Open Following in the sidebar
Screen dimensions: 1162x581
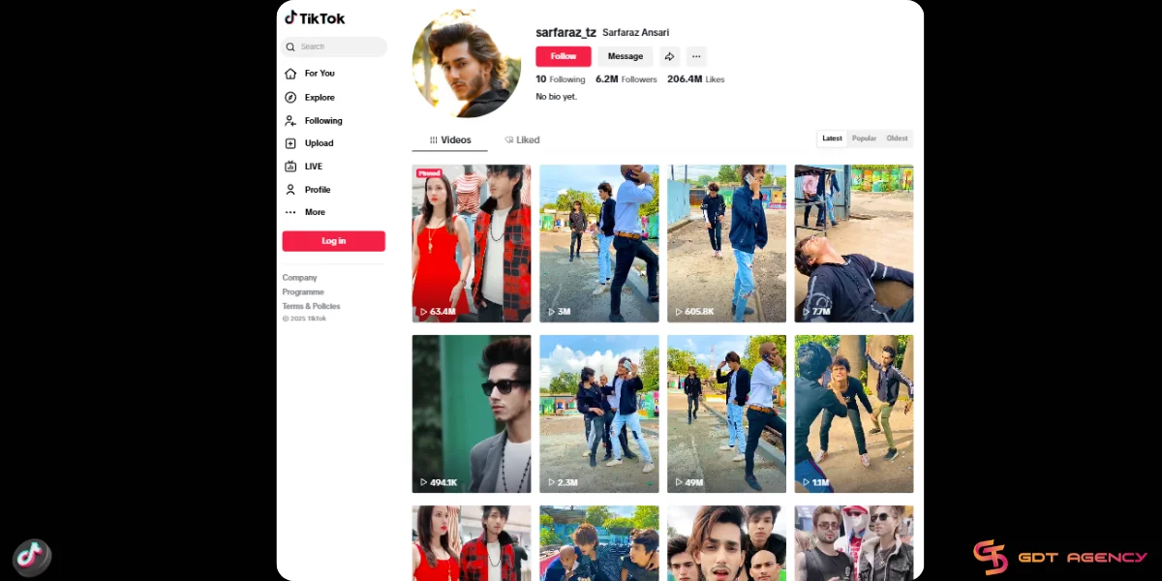(323, 120)
